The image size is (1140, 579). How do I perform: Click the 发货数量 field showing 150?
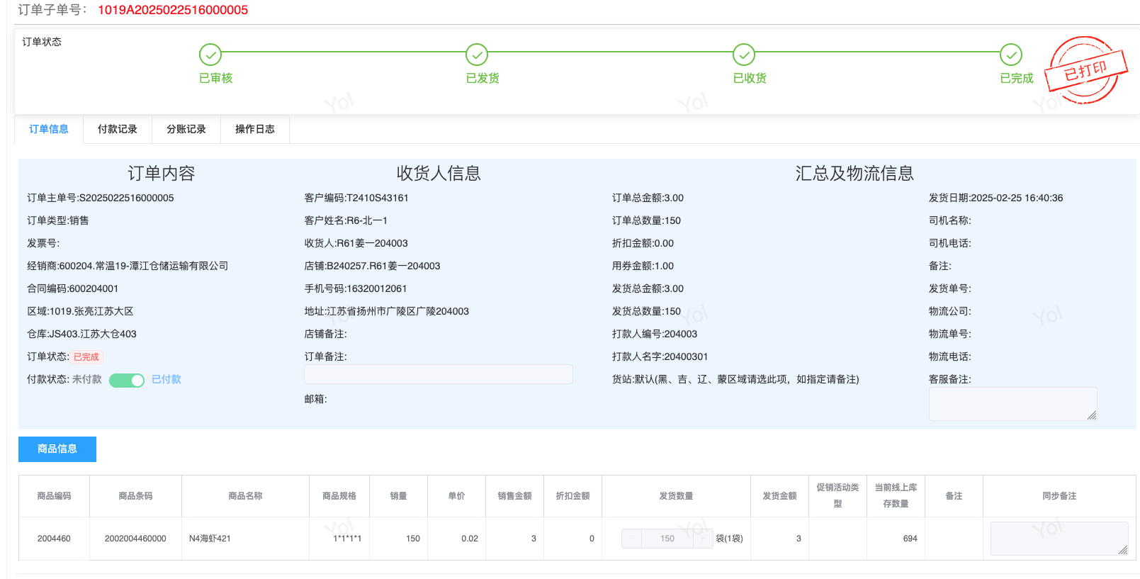pos(667,539)
